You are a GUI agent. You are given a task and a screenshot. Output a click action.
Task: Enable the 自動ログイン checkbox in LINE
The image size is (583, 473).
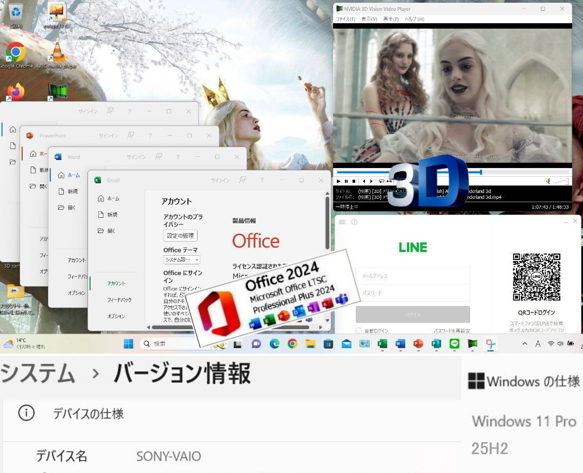(358, 330)
